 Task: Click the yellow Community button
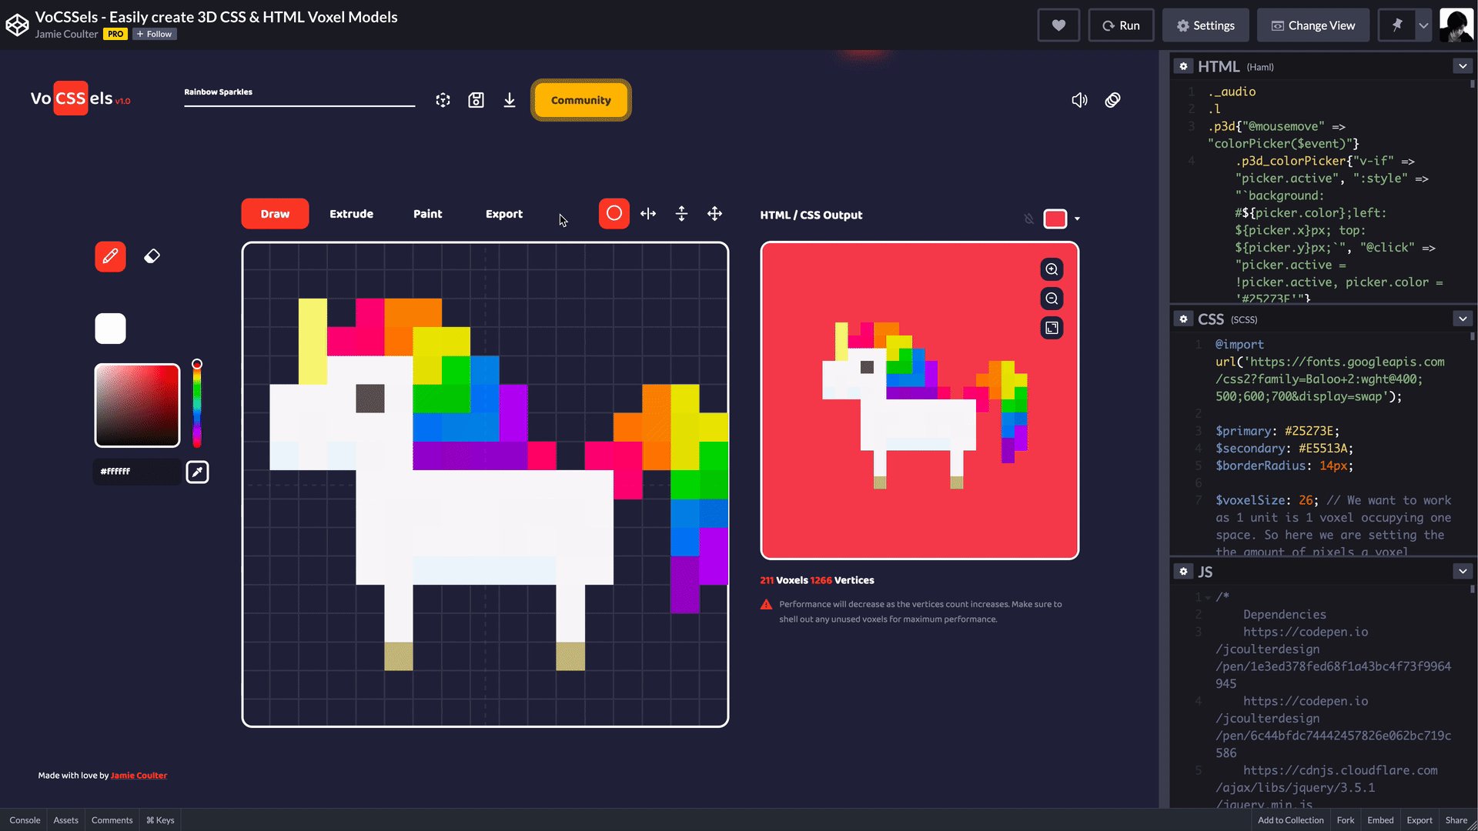(x=580, y=100)
